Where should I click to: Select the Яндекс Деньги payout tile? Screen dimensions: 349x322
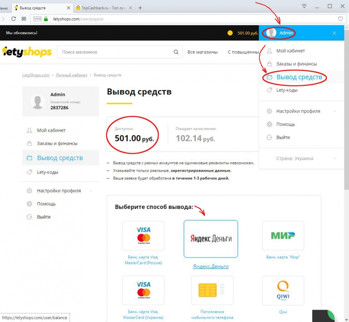[x=211, y=239]
